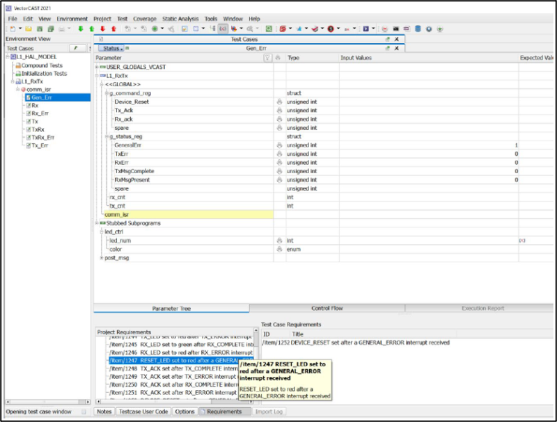
Task: Toggle the Rx test case checkbox
Action: tap(29, 106)
